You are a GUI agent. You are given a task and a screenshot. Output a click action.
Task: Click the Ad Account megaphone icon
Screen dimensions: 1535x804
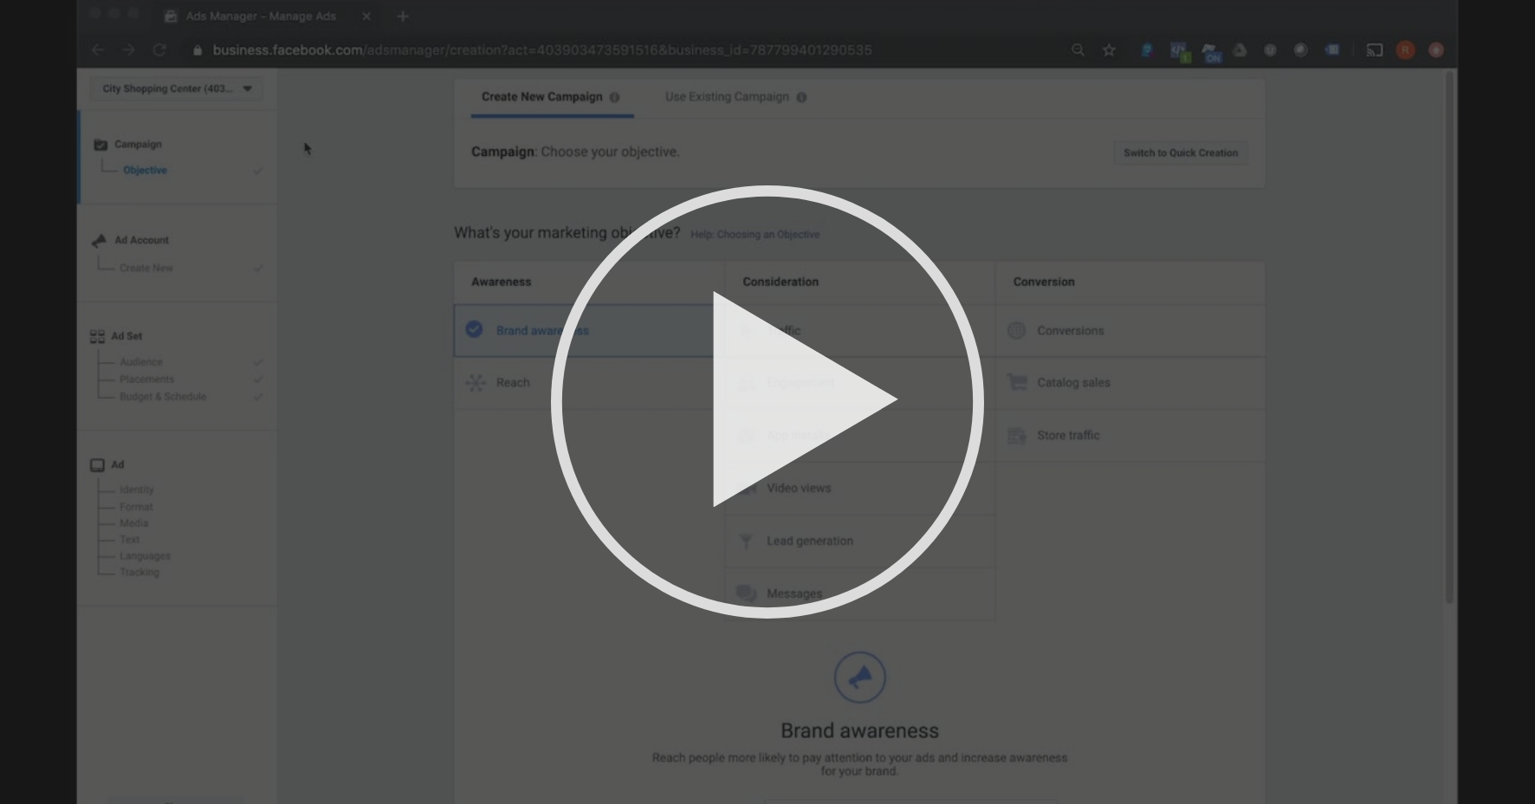click(99, 240)
